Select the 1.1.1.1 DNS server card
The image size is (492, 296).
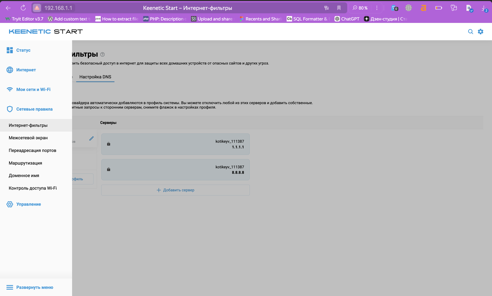click(x=175, y=144)
